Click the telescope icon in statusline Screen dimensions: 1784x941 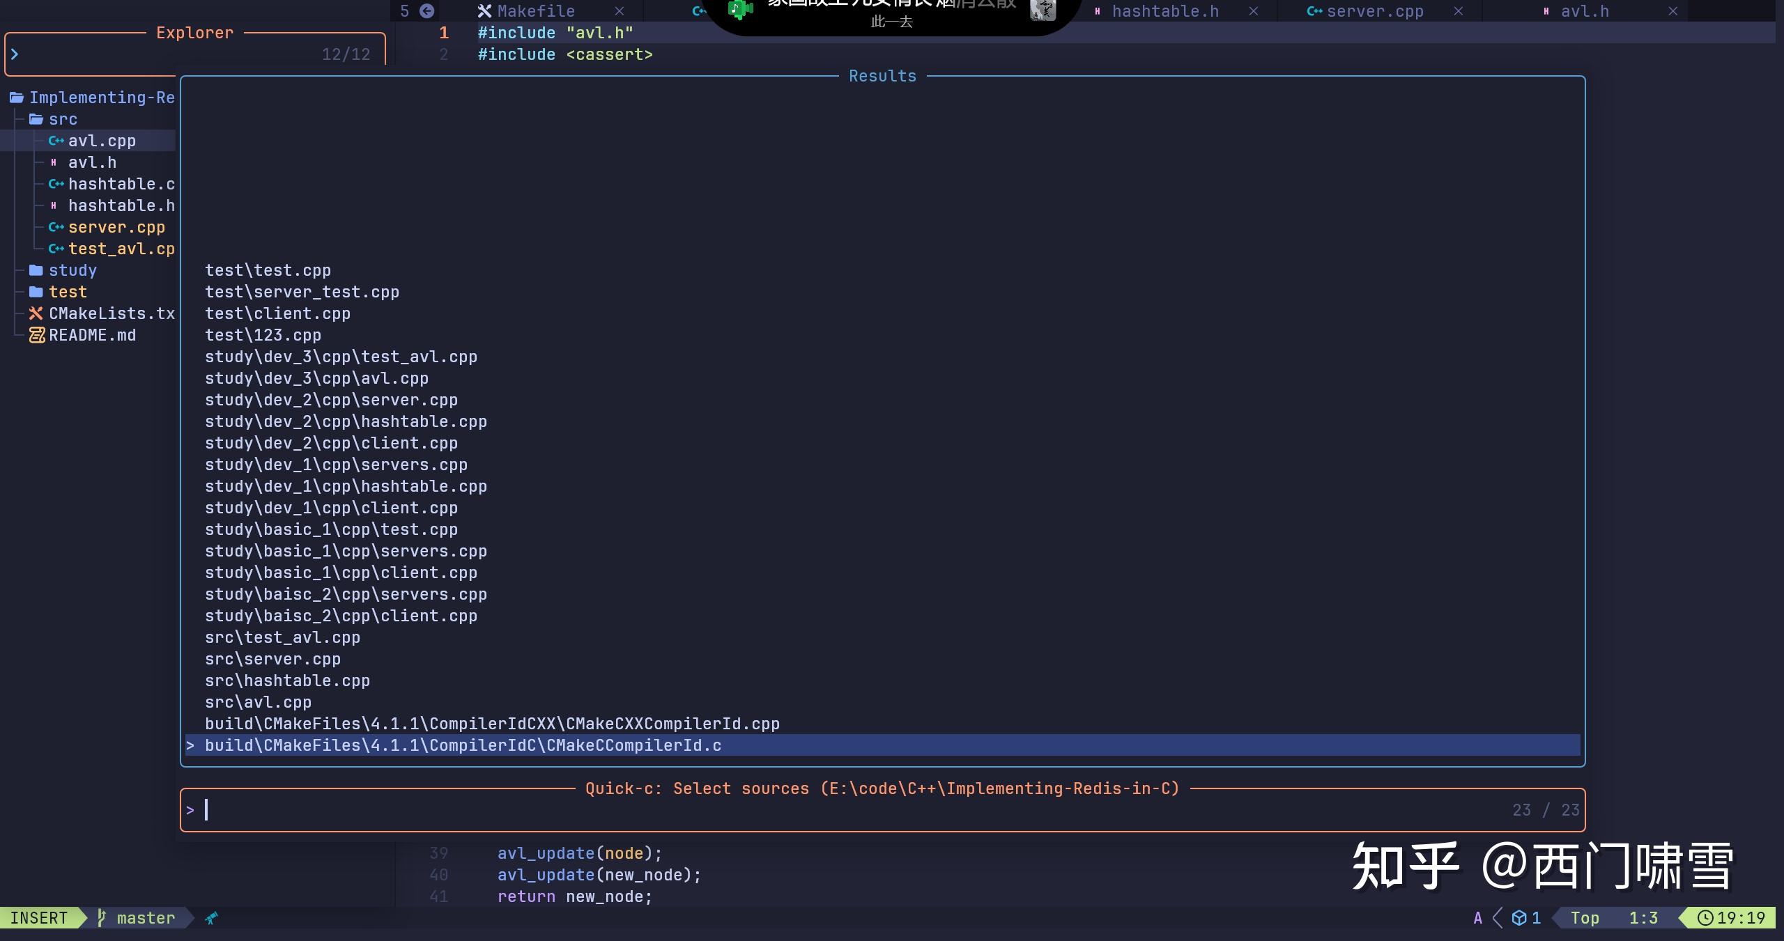[x=211, y=918]
